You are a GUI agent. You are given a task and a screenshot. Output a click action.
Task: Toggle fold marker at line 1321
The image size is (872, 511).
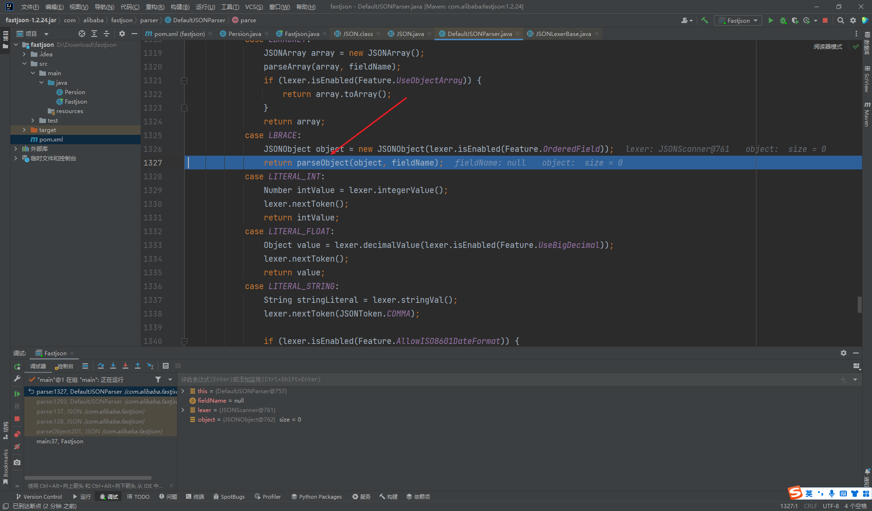coord(185,80)
